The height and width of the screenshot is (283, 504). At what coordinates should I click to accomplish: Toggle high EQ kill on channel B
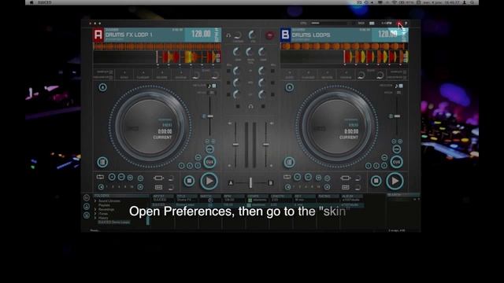pos(272,71)
